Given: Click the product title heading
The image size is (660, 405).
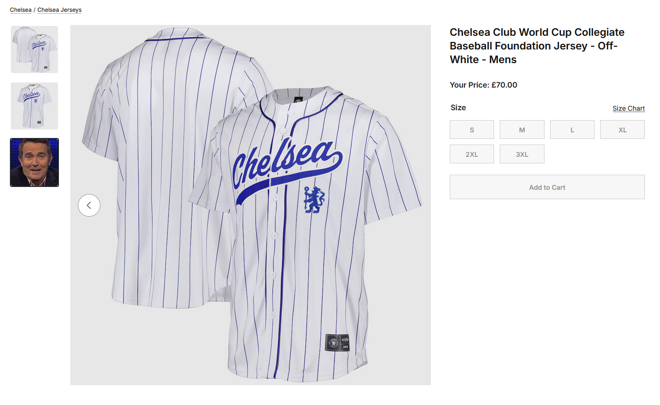Looking at the screenshot, I should point(537,46).
